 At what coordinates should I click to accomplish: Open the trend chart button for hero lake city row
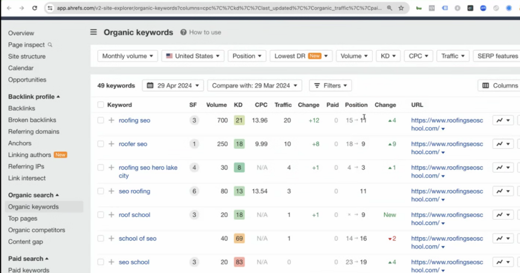[x=503, y=167]
